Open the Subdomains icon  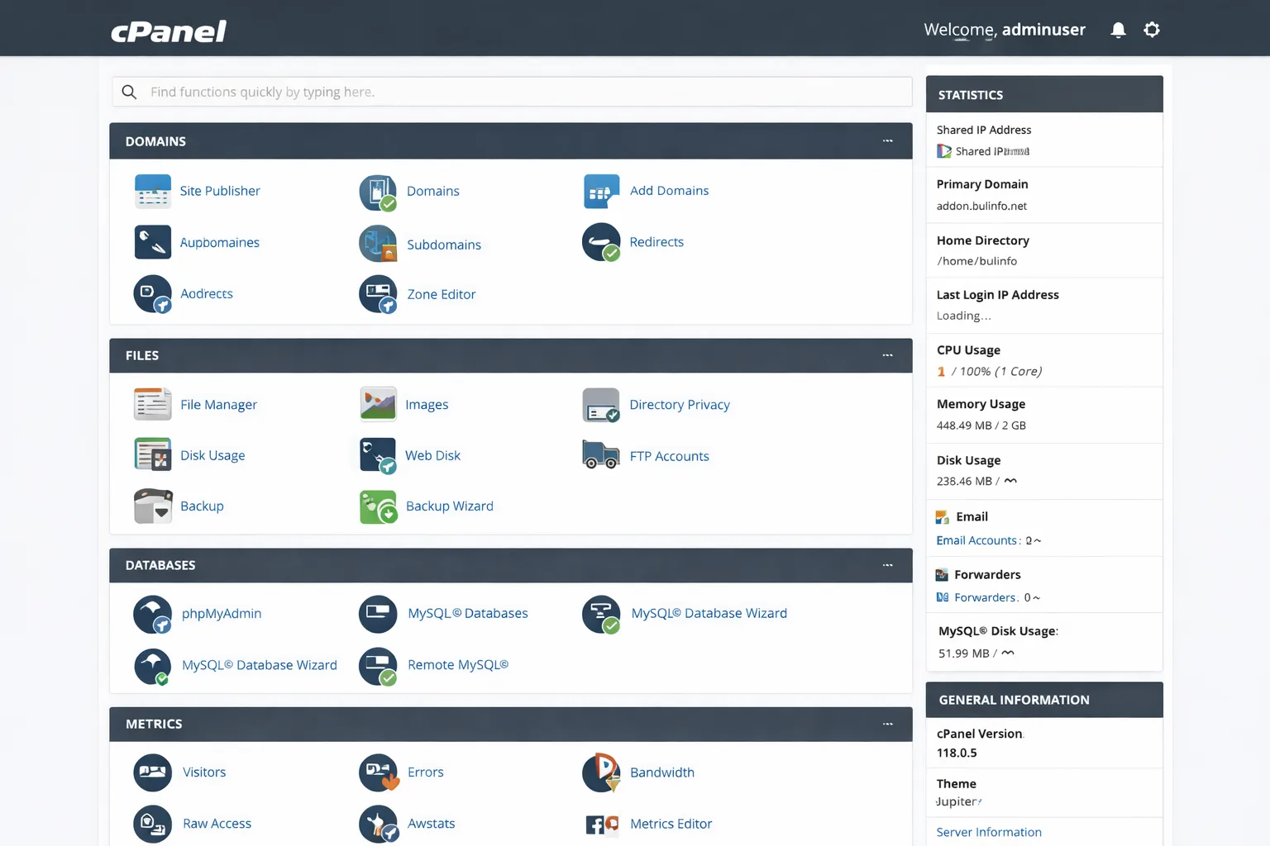click(378, 244)
